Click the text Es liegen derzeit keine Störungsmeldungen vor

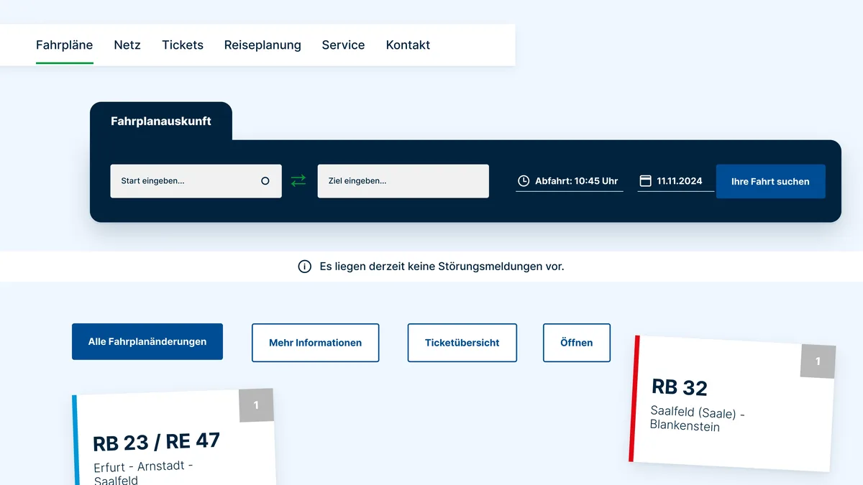[442, 267]
